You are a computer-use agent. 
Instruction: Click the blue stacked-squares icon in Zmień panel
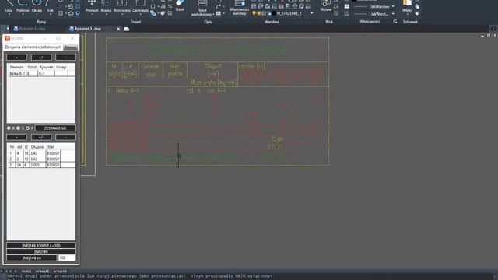point(153,13)
